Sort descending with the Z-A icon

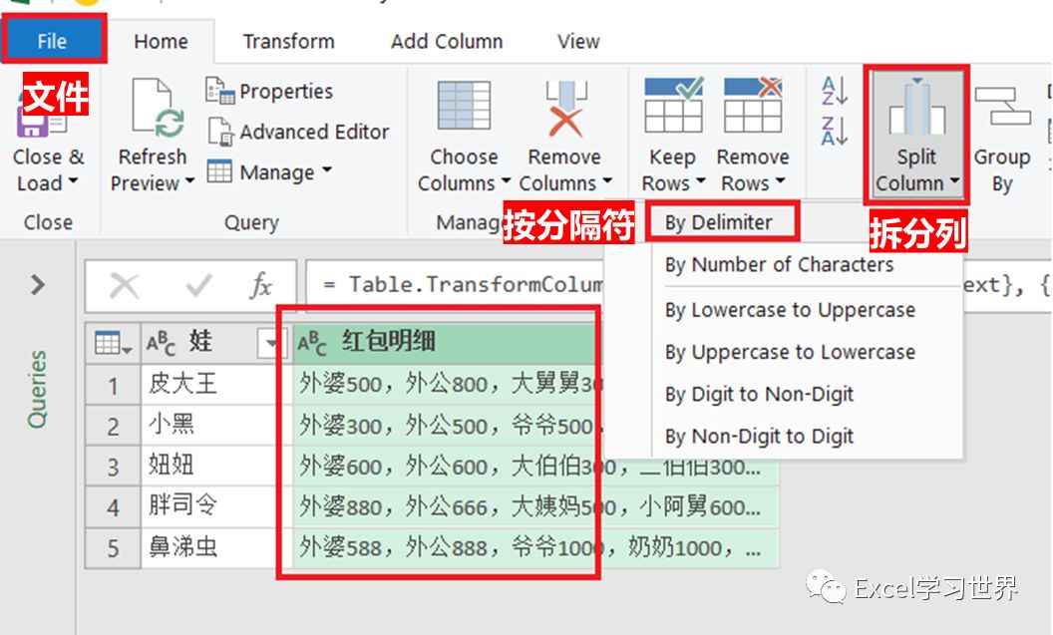click(835, 131)
